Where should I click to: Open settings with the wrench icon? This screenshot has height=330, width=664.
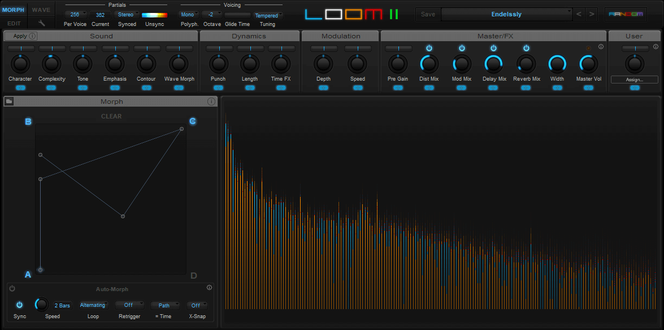41,23
